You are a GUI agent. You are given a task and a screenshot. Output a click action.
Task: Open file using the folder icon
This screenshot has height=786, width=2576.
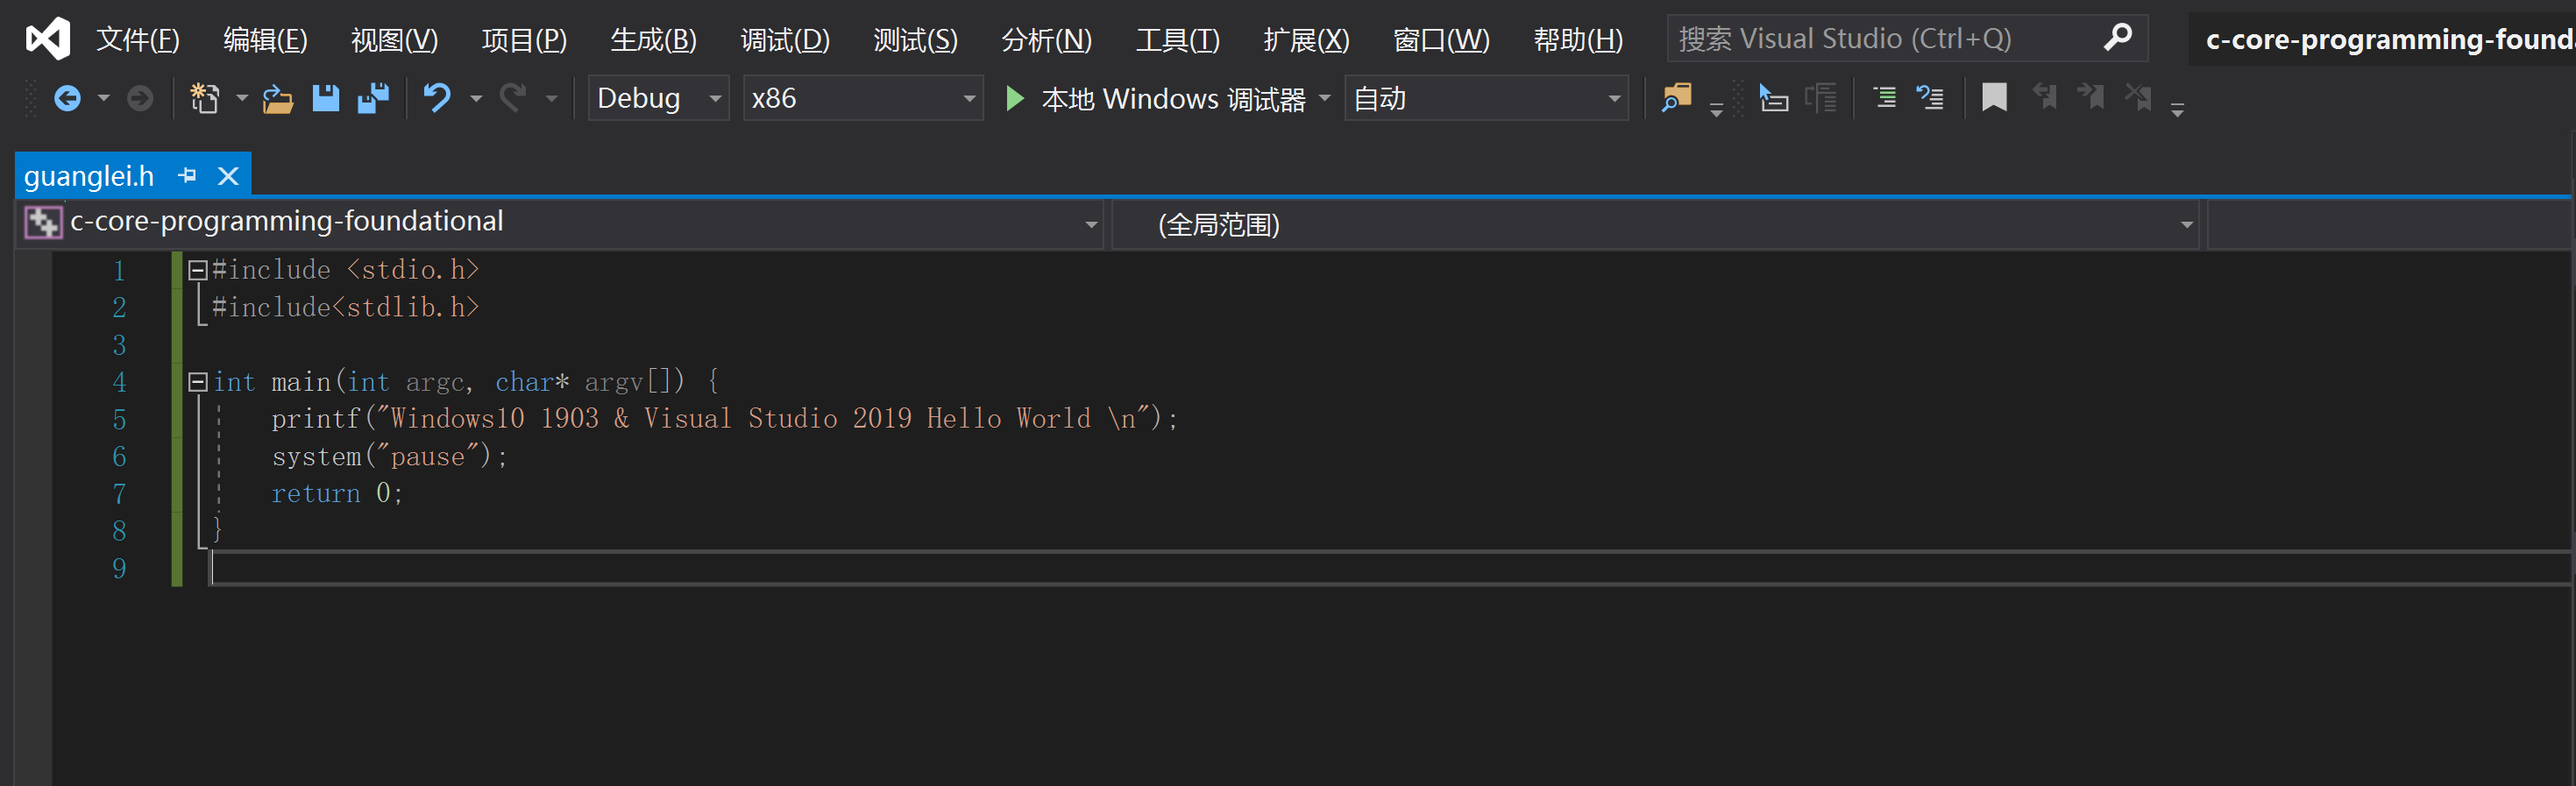[x=277, y=99]
